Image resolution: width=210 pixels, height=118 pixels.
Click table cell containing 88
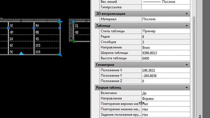[47, 32]
